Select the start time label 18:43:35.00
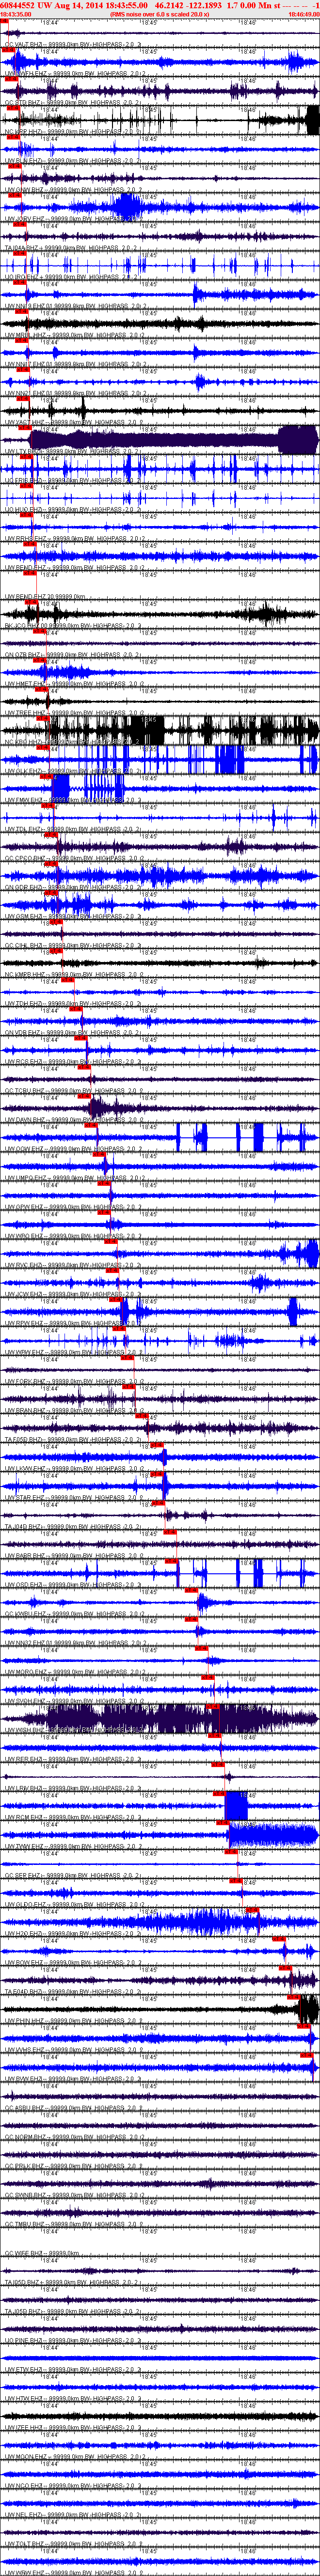Viewport: 320px width, 2576px height. [16, 15]
